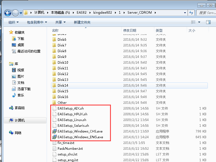
Task: Sort by 修改日期 column header
Action: [130, 30]
